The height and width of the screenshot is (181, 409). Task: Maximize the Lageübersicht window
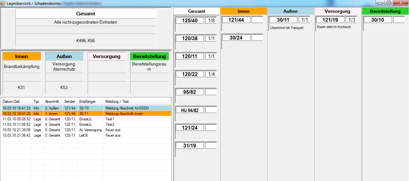(x=388, y=3)
